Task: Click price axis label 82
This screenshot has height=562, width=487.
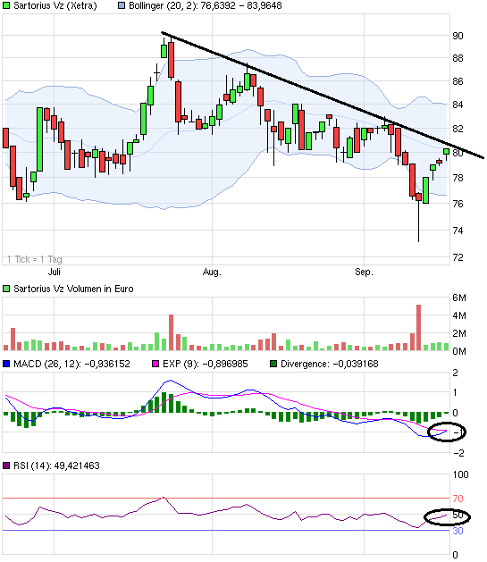Action: (x=458, y=129)
